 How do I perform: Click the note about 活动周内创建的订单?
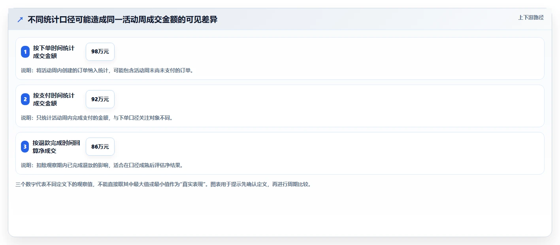[107, 70]
